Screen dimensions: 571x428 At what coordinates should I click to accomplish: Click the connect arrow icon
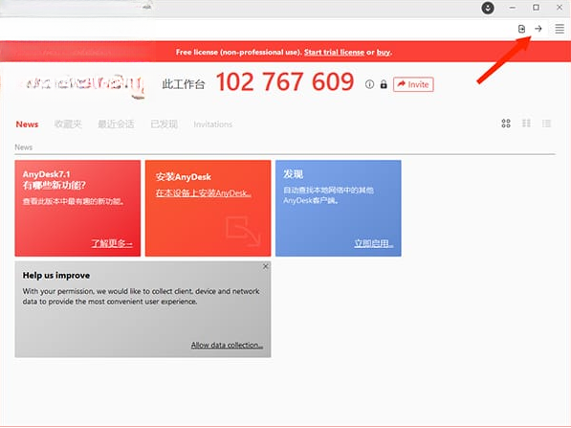[x=538, y=29]
